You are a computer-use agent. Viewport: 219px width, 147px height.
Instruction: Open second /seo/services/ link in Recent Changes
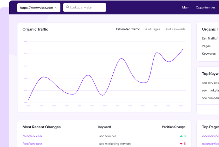32,144
